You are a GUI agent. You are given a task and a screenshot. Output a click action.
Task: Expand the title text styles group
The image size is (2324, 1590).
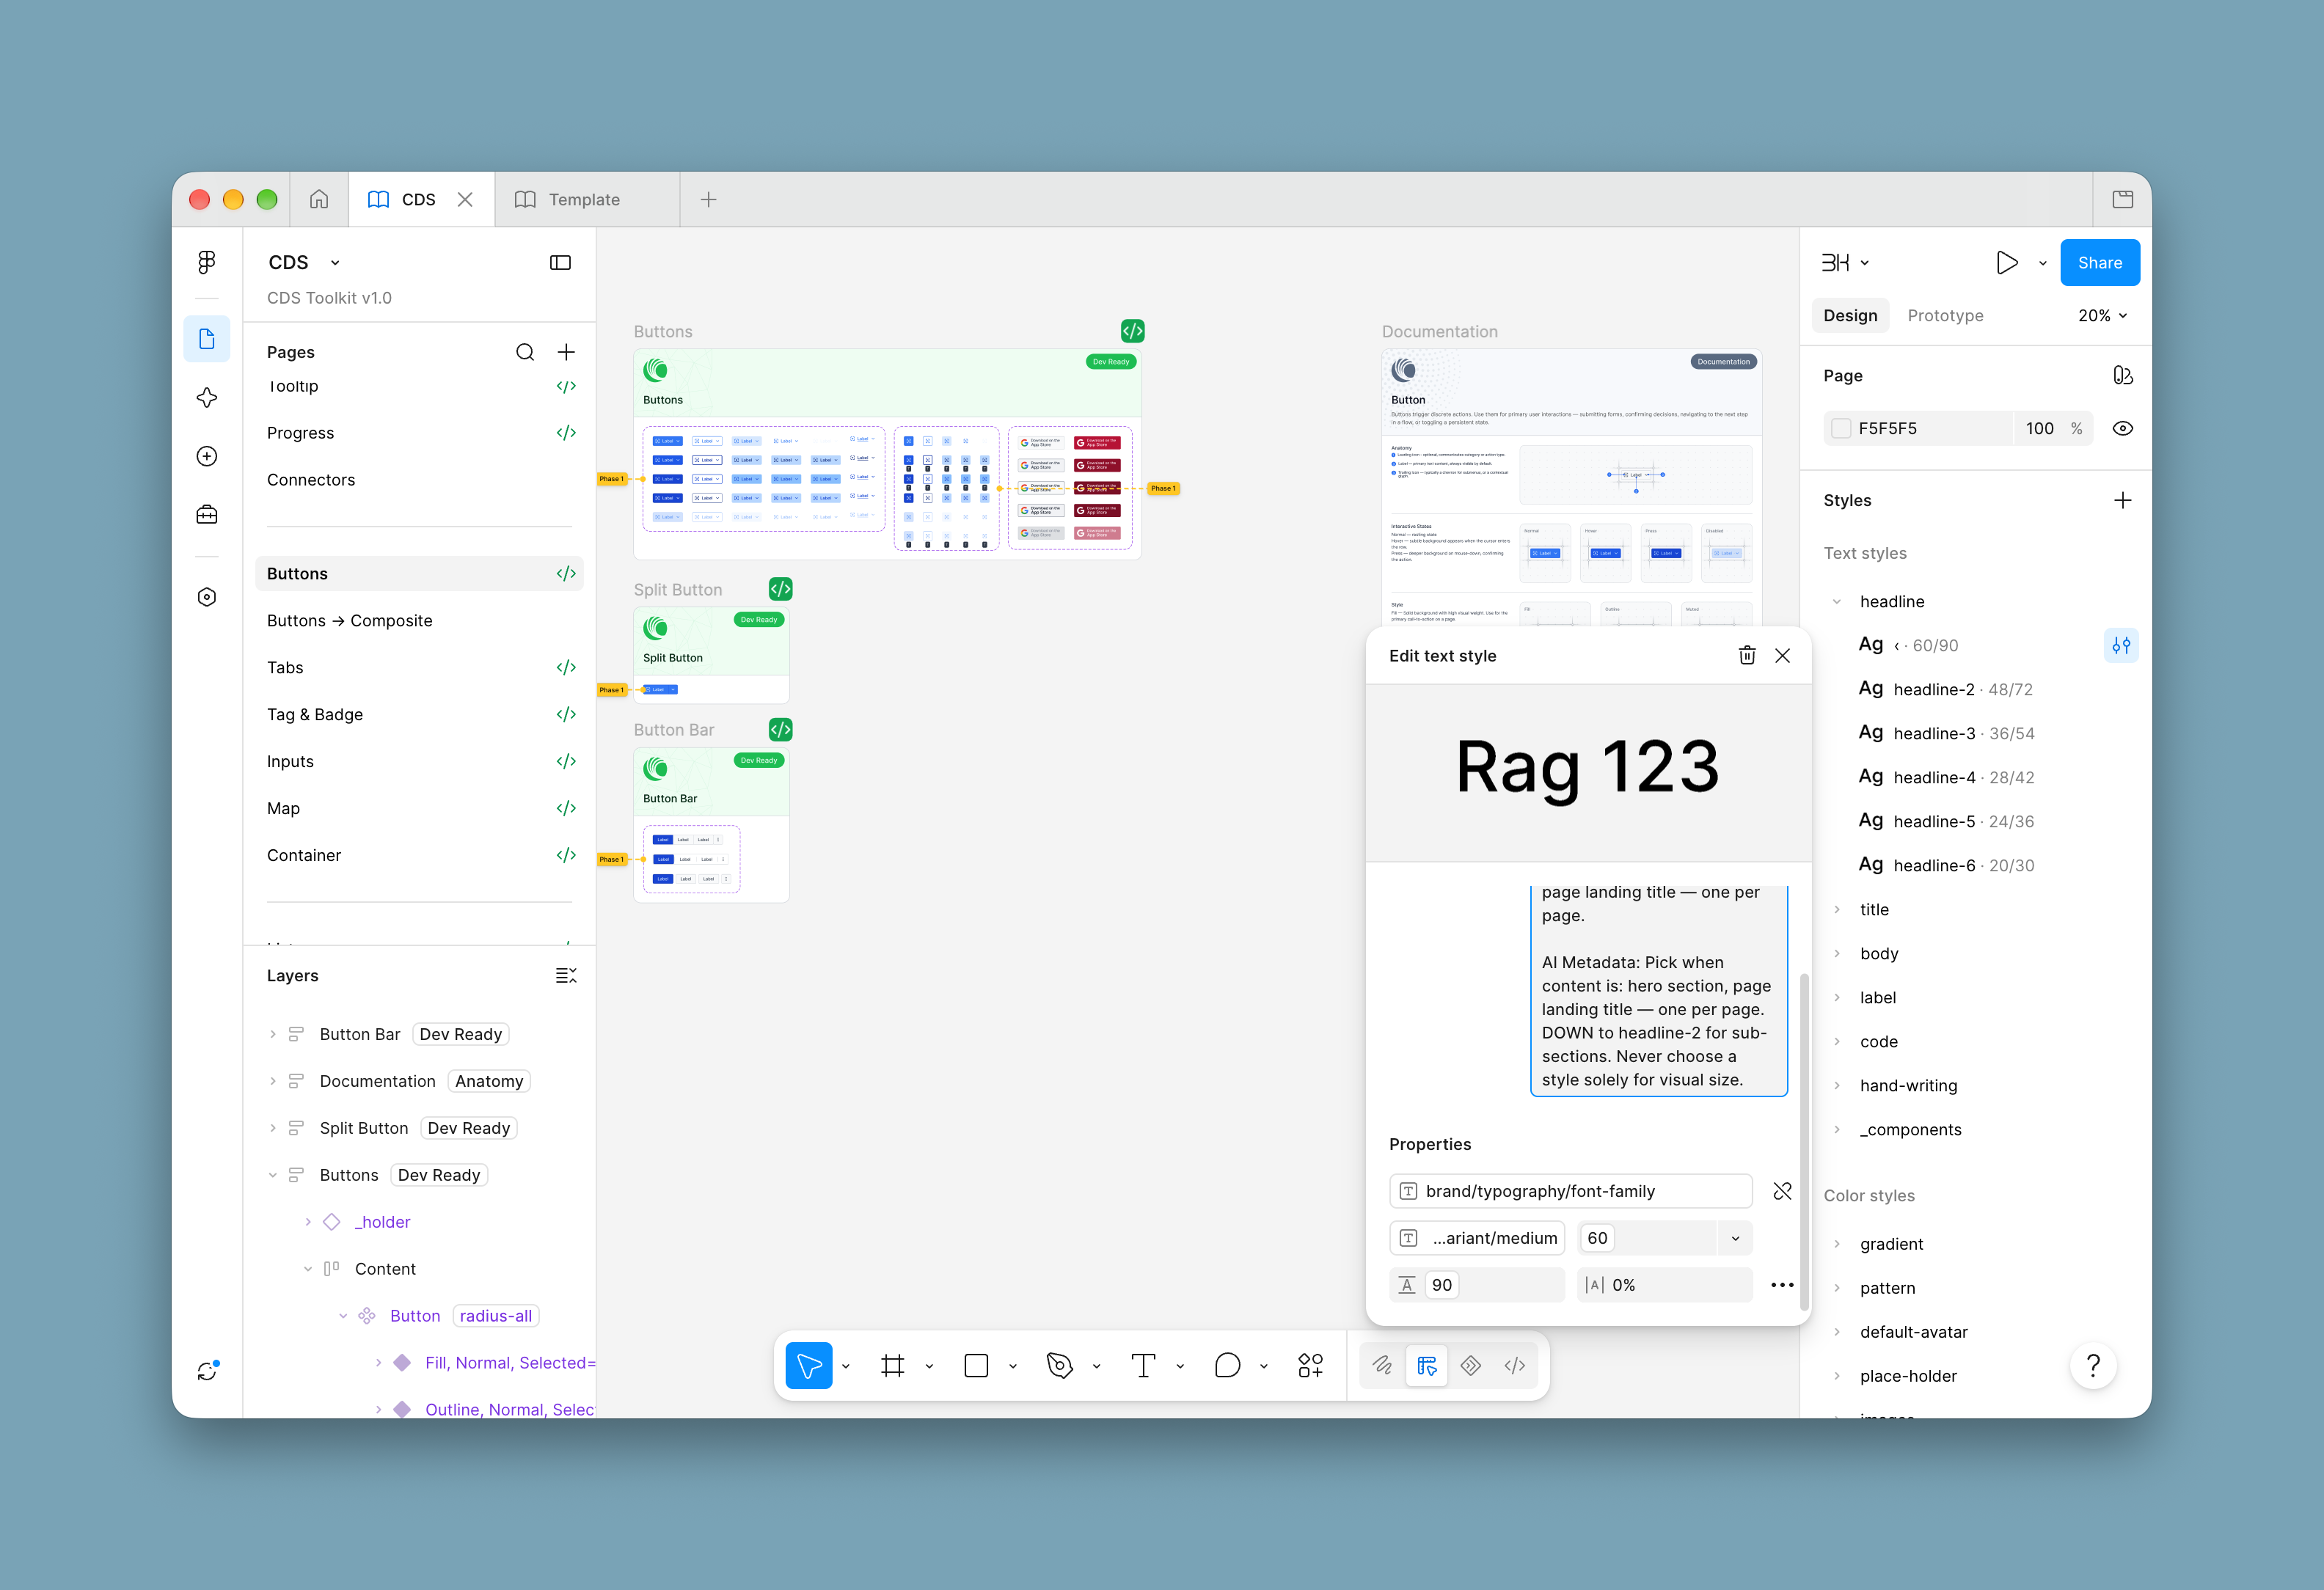point(1836,909)
